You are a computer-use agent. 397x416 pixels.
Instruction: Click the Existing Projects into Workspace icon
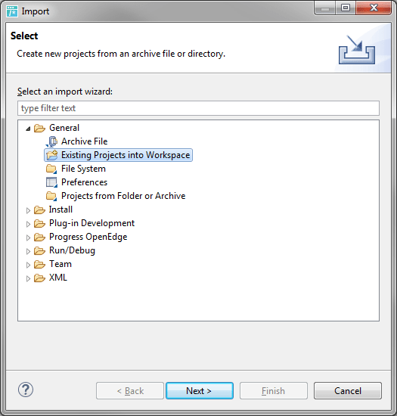(51, 155)
